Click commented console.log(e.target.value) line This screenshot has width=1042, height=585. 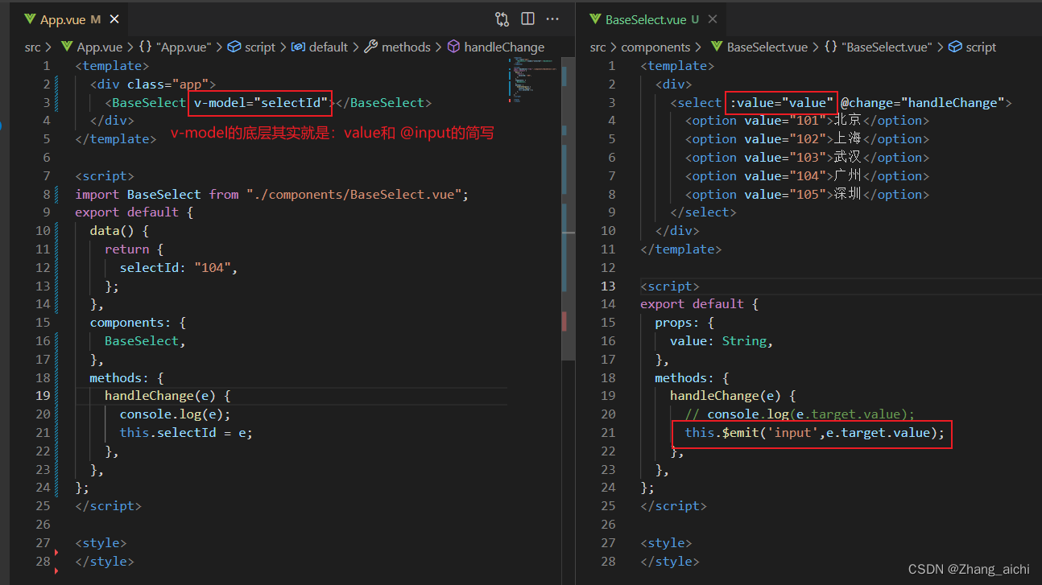(x=800, y=414)
